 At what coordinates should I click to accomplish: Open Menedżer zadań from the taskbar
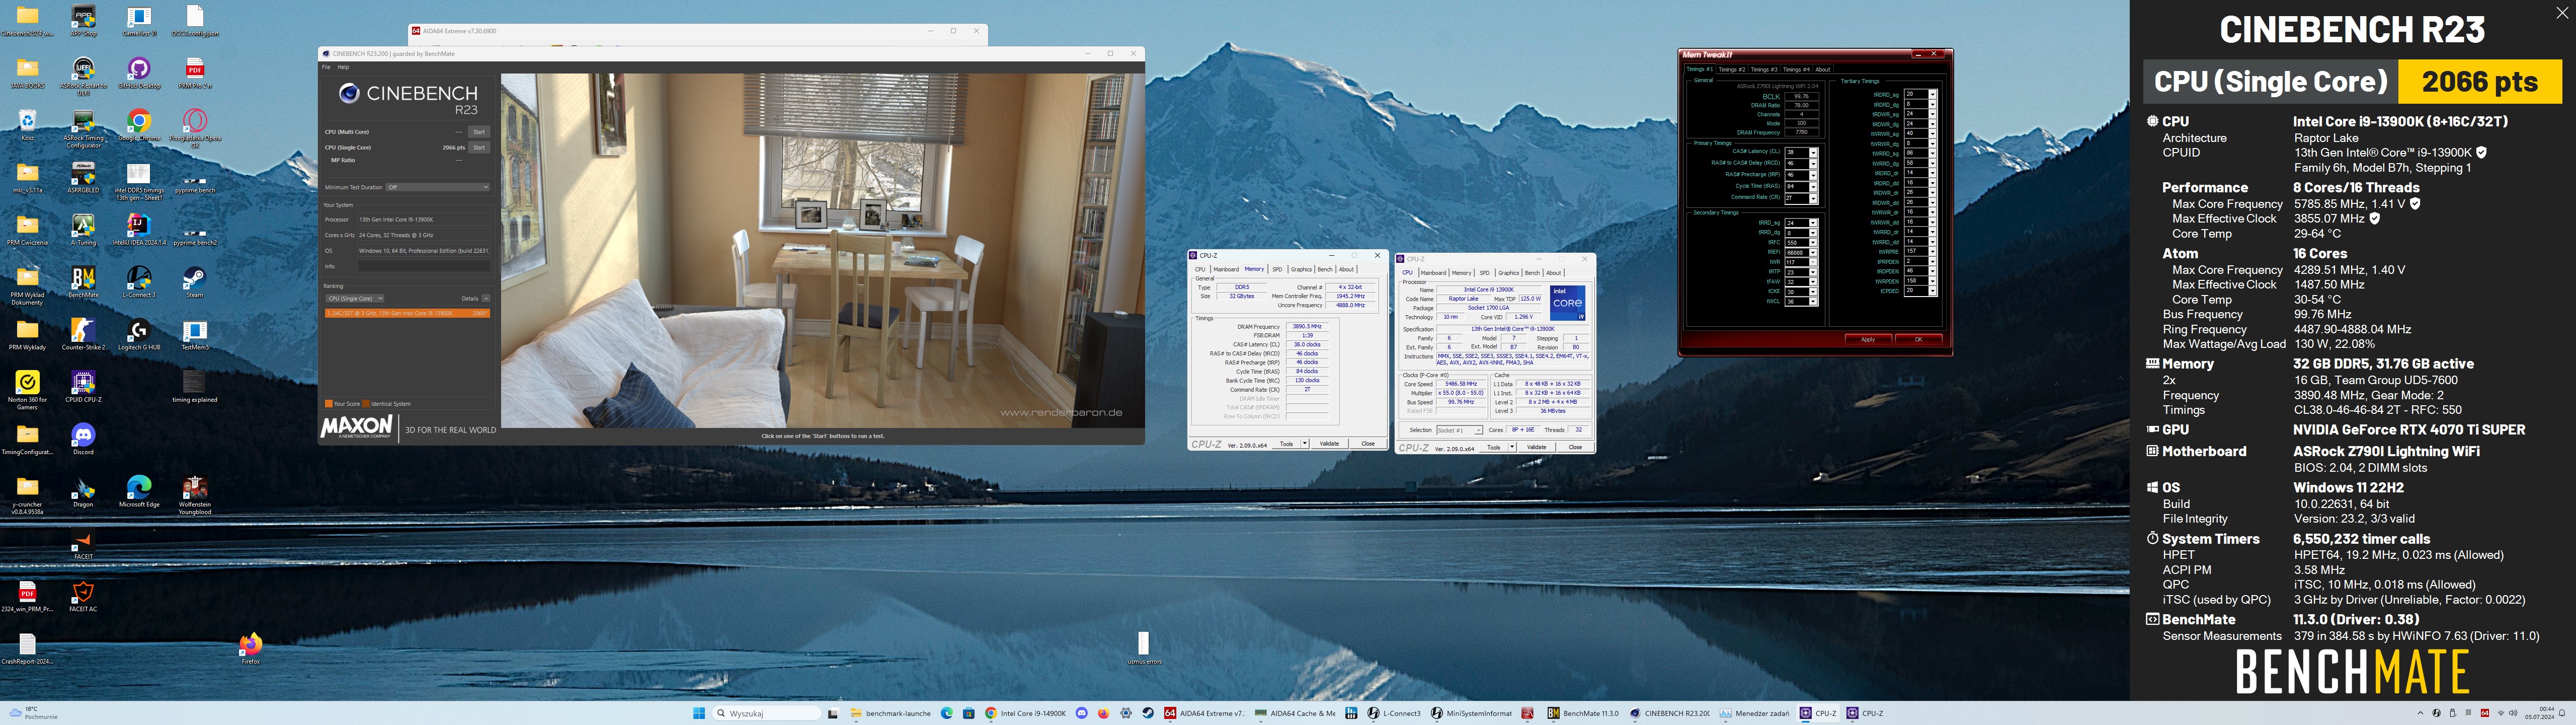coord(1754,713)
